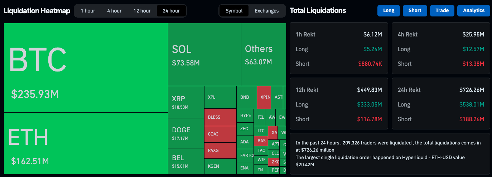
Task: Click the 24h Rekt summary card
Action: click(441, 104)
